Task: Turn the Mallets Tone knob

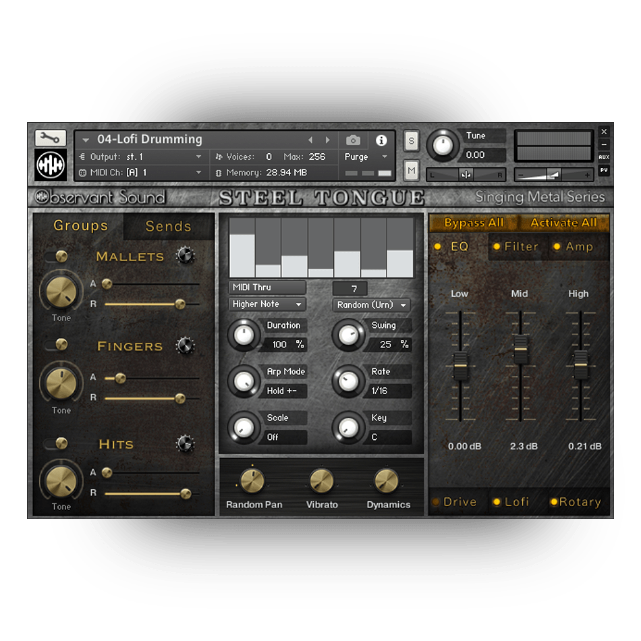Action: coord(61,291)
